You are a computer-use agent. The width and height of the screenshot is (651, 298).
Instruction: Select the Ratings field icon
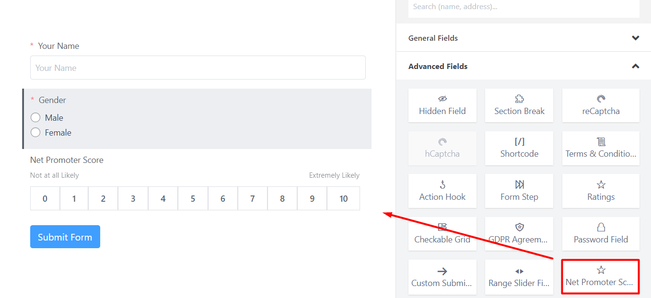coord(600,191)
